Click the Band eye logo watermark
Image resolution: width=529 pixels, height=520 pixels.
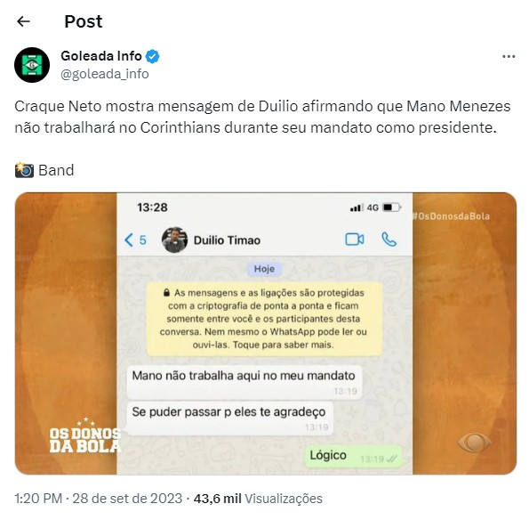click(475, 442)
